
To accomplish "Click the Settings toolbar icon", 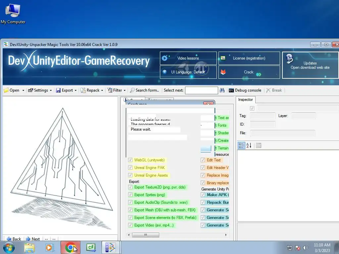I will [x=30, y=90].
